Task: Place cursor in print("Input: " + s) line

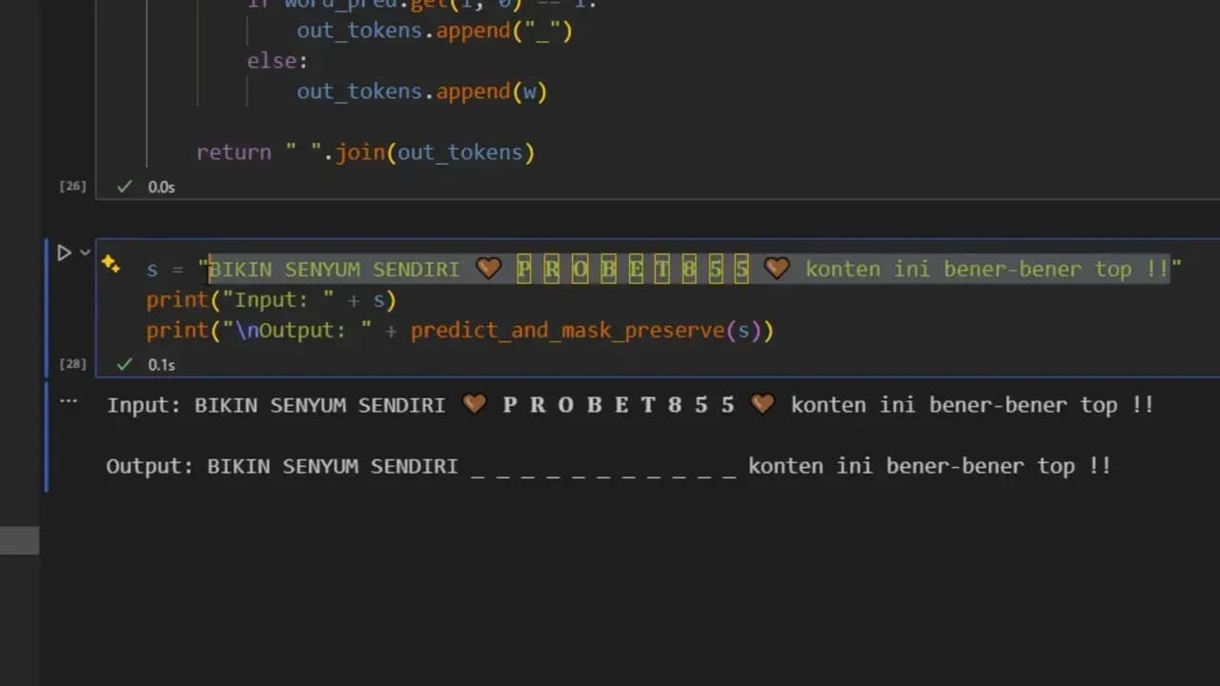Action: click(272, 300)
